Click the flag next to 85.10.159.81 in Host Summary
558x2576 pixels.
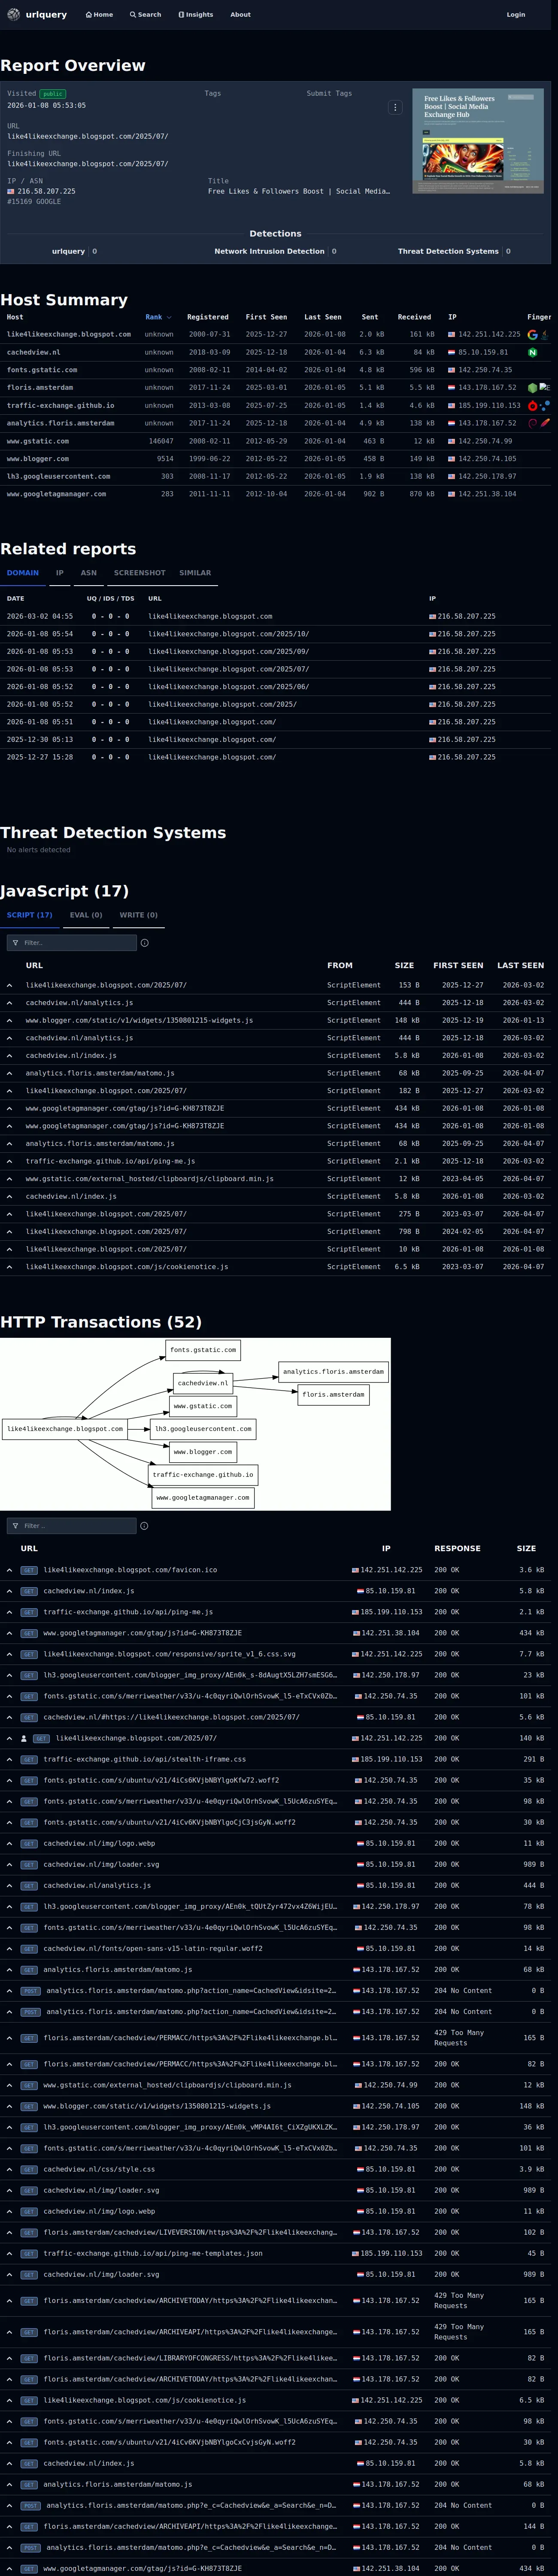click(452, 352)
